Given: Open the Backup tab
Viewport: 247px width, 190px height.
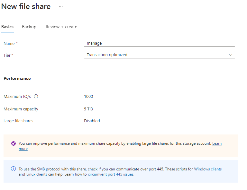Looking at the screenshot, I should coord(29,27).
